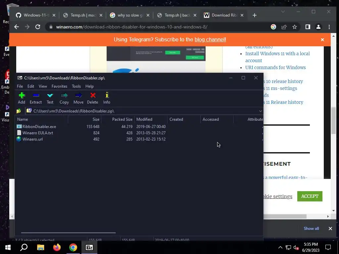Screen dimensions: 339x254
Task: Click the Google icon in address bar
Action: (273, 27)
